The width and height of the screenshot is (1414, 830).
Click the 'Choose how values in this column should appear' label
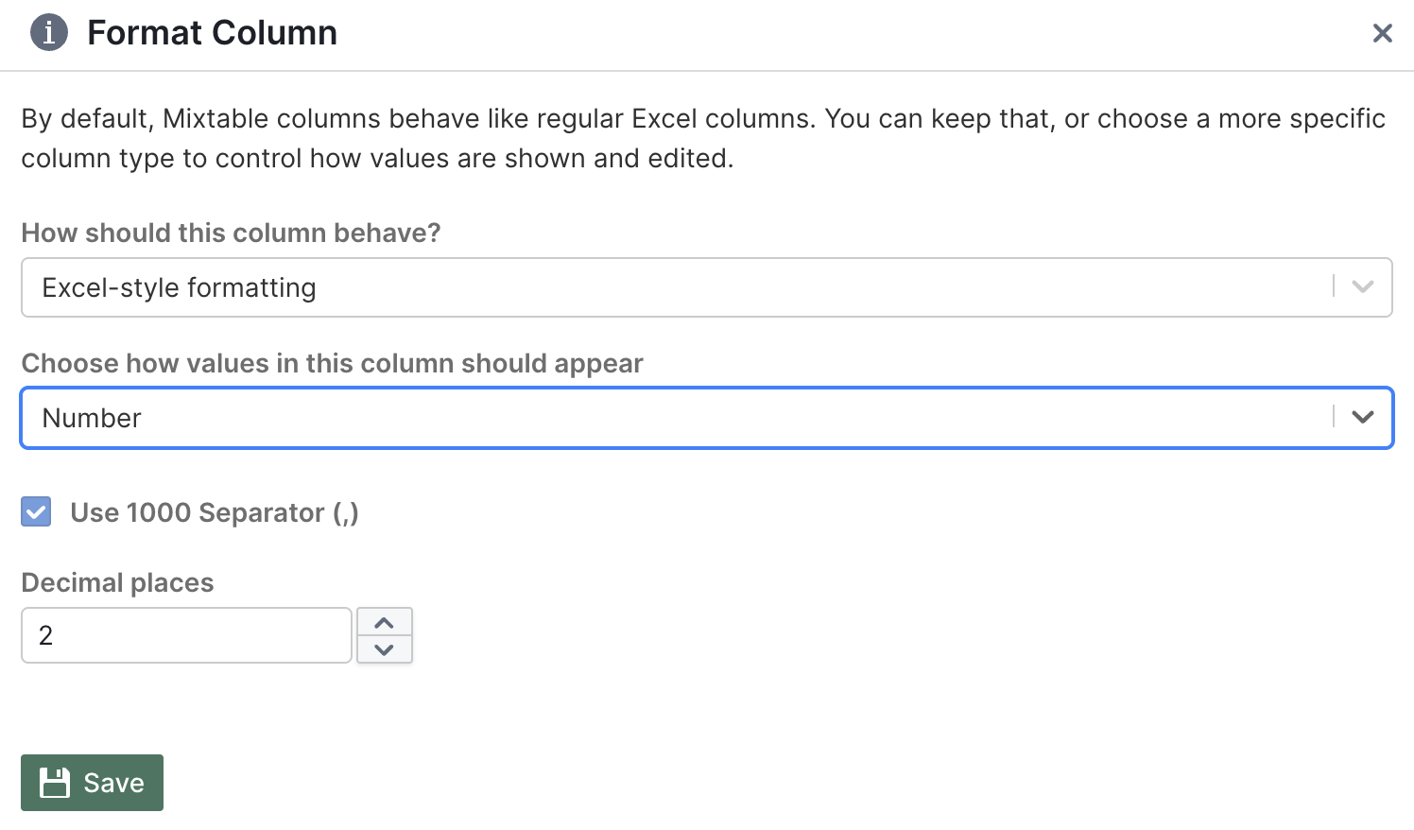[x=332, y=363]
